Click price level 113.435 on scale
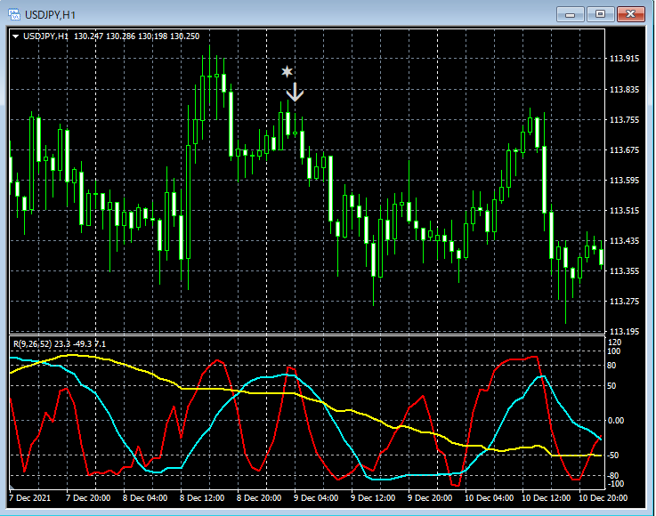The width and height of the screenshot is (656, 516). (624, 241)
